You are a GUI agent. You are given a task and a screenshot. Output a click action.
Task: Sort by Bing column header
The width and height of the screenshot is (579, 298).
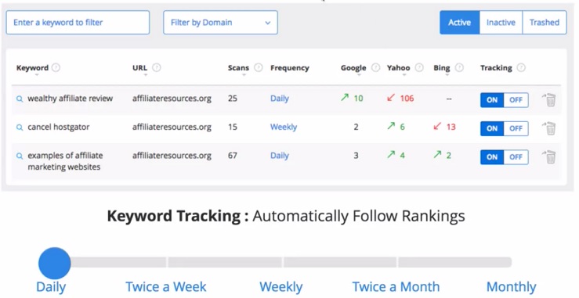[x=442, y=68]
